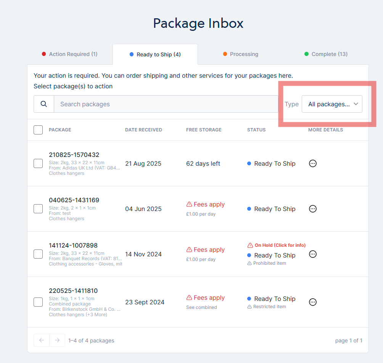Open more details for package 210825-1570432
Image resolution: width=383 pixels, height=363 pixels.
[313, 163]
